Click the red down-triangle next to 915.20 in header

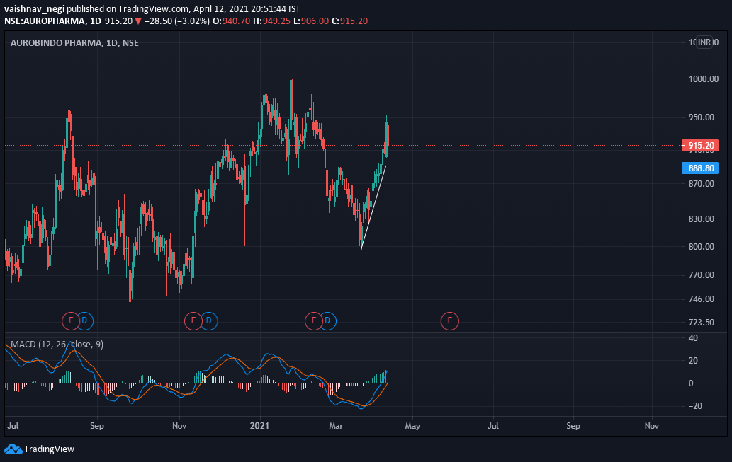(x=138, y=21)
